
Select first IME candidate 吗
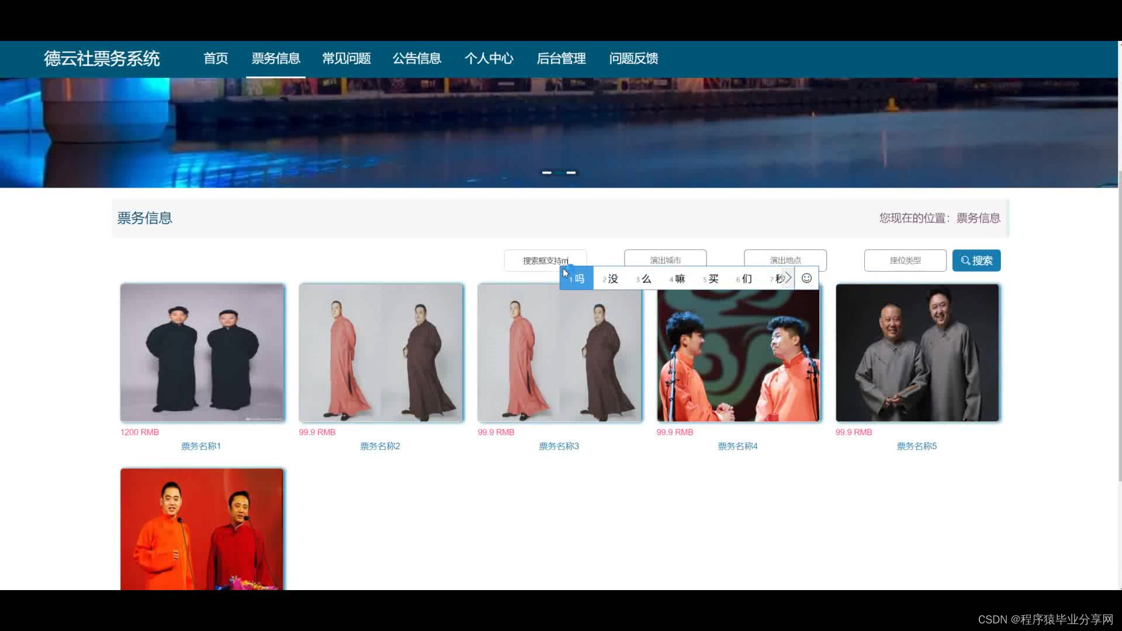tap(577, 279)
